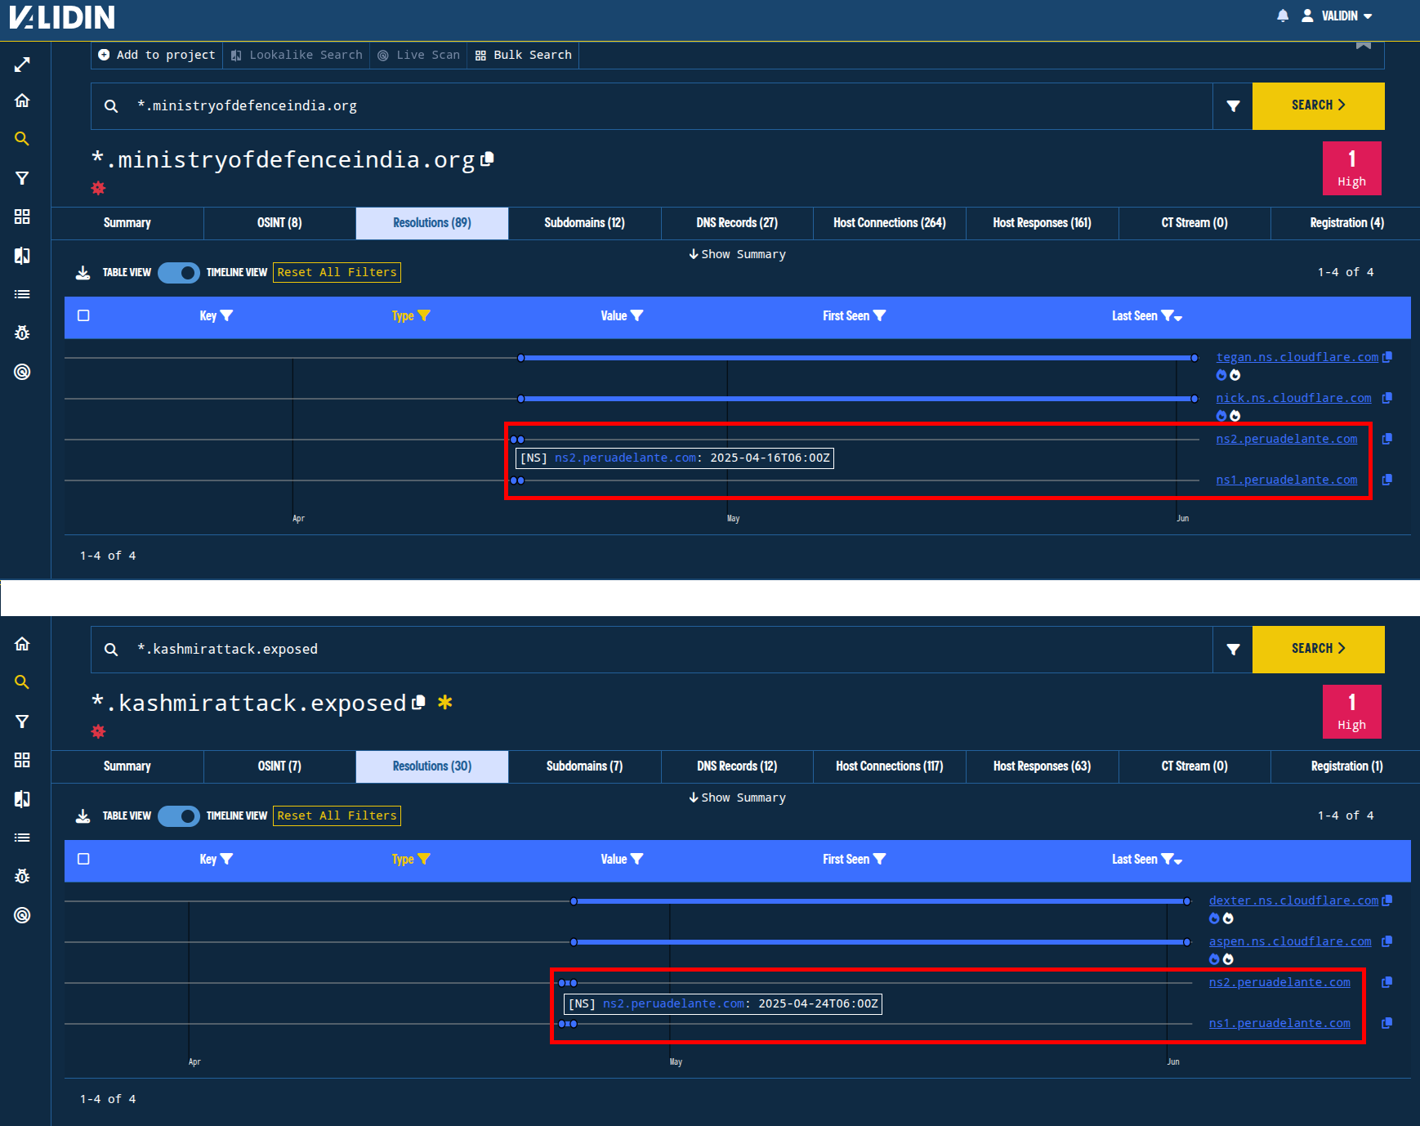Open the OSINT (7) tab
The height and width of the screenshot is (1126, 1420).
(x=279, y=766)
